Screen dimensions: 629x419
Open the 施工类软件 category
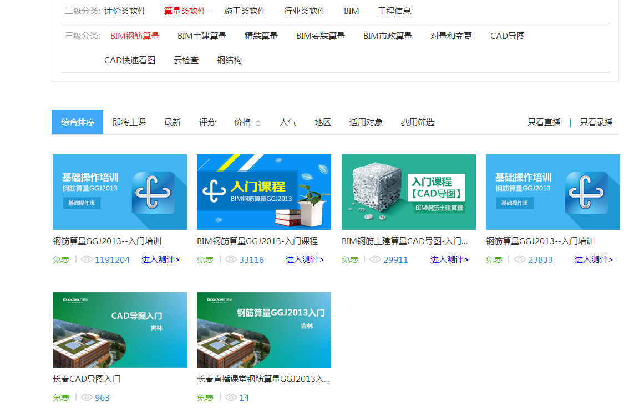click(x=245, y=11)
